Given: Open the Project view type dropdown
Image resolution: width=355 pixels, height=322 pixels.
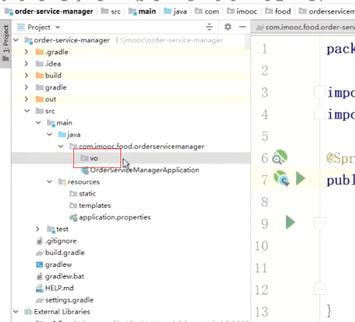Looking at the screenshot, I should [58, 28].
